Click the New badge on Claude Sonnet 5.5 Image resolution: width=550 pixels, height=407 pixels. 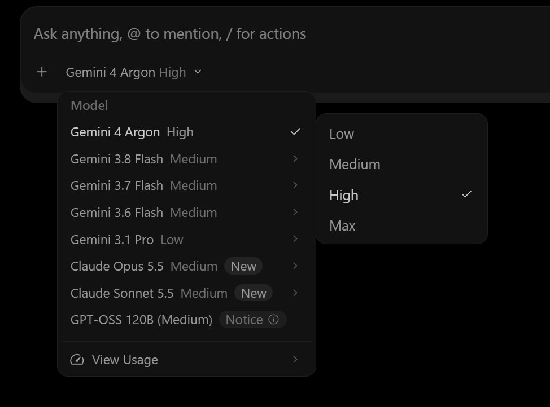(x=253, y=293)
